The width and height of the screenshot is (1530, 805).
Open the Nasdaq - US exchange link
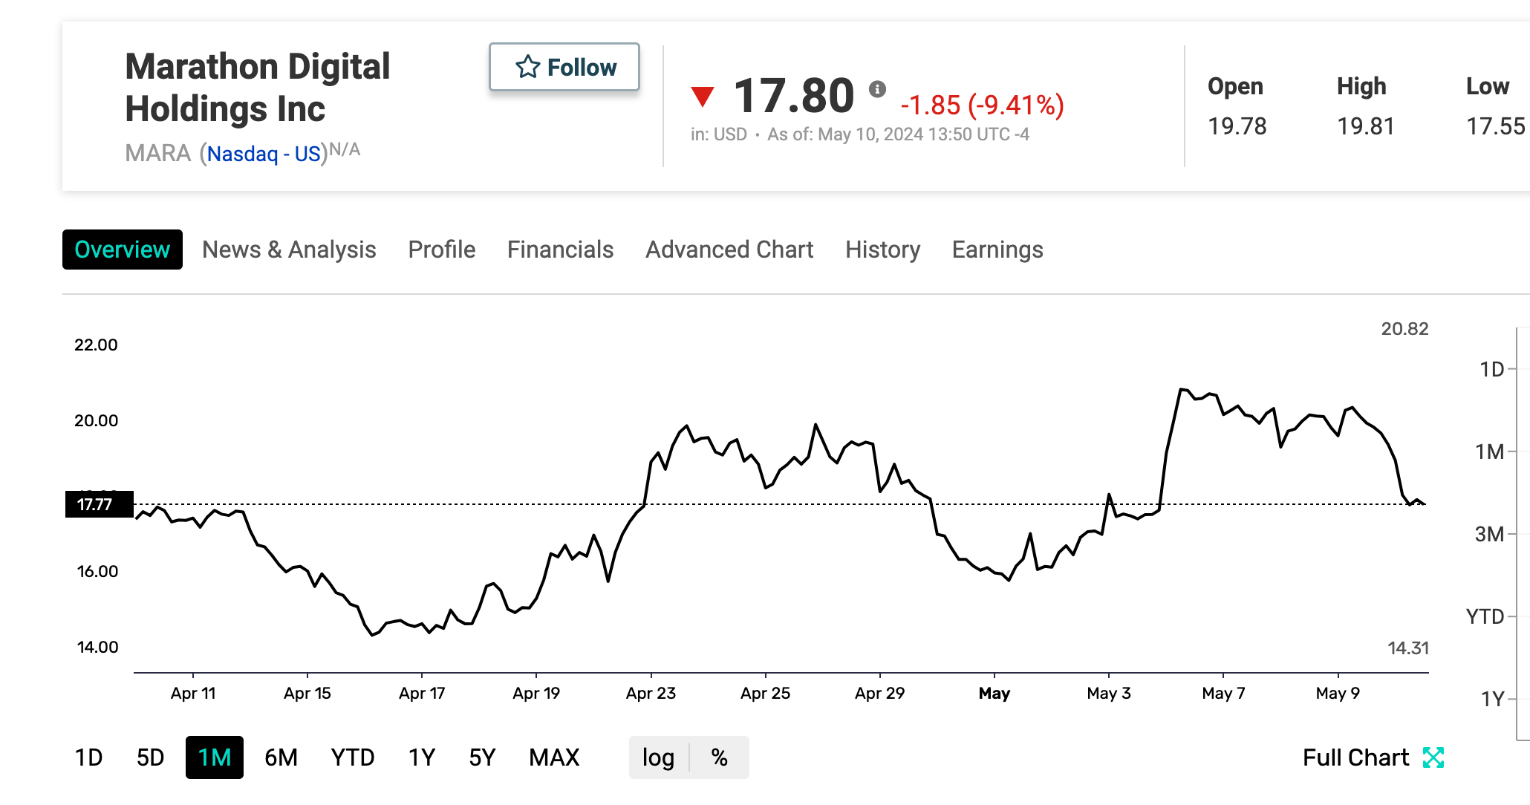(264, 154)
